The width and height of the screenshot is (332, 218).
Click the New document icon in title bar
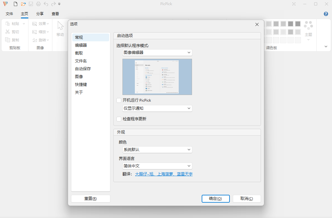(15, 4)
